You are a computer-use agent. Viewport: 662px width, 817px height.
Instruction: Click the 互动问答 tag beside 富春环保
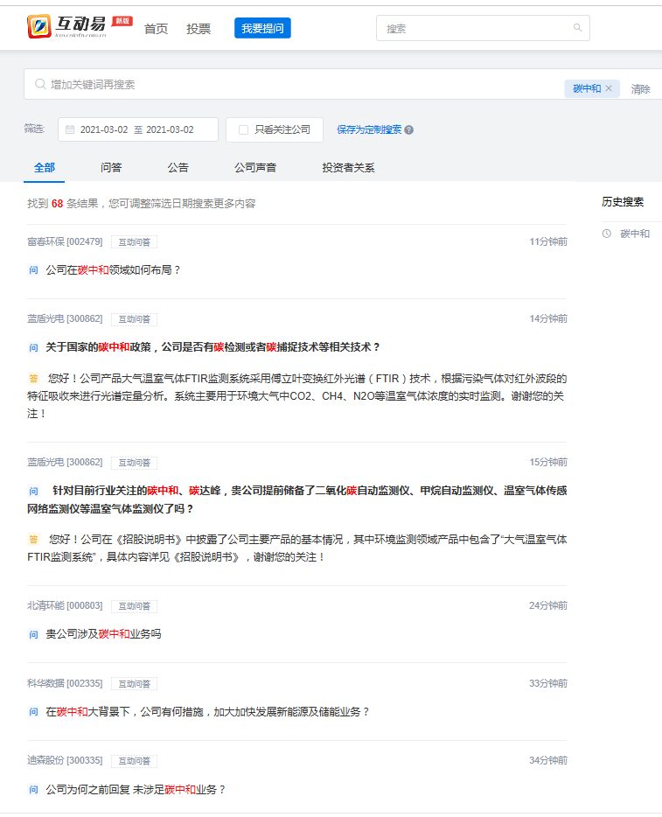point(135,242)
